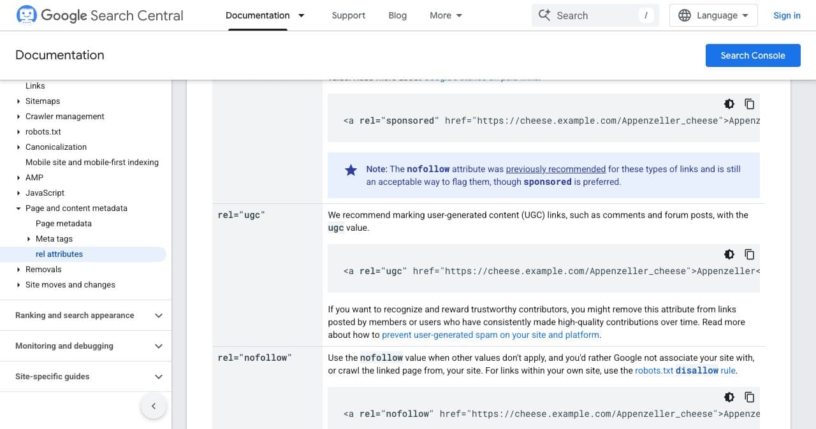Open the robots.txt disallow rule link
This screenshot has height=429, width=816.
coord(685,370)
